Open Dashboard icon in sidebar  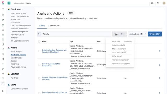[3, 25]
